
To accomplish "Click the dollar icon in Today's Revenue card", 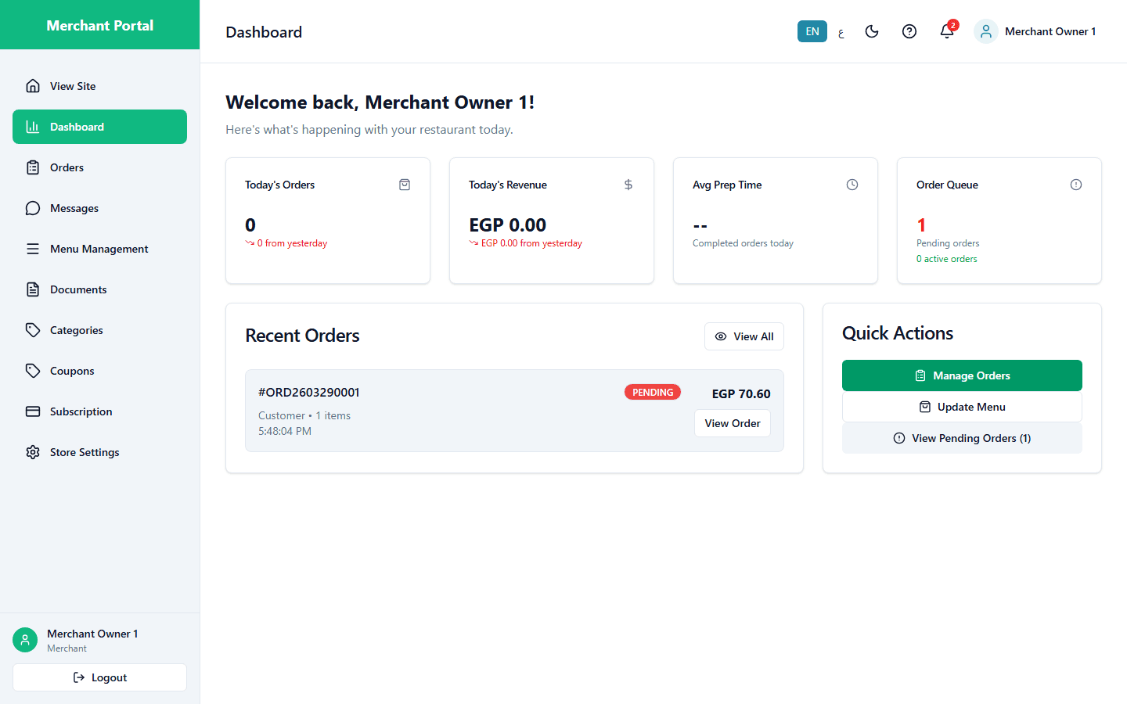I will [628, 185].
